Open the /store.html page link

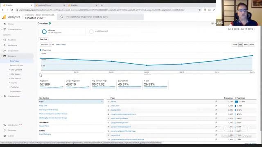(x=115, y=106)
